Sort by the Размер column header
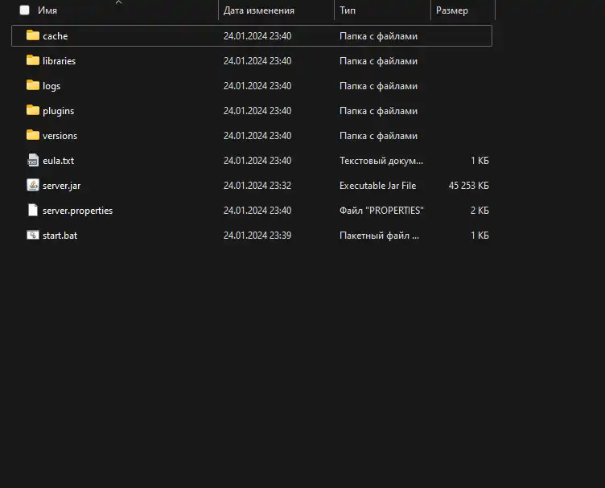 tap(452, 10)
